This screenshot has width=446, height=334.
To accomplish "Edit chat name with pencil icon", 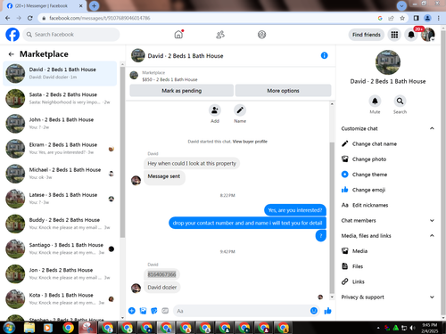I will [240, 110].
